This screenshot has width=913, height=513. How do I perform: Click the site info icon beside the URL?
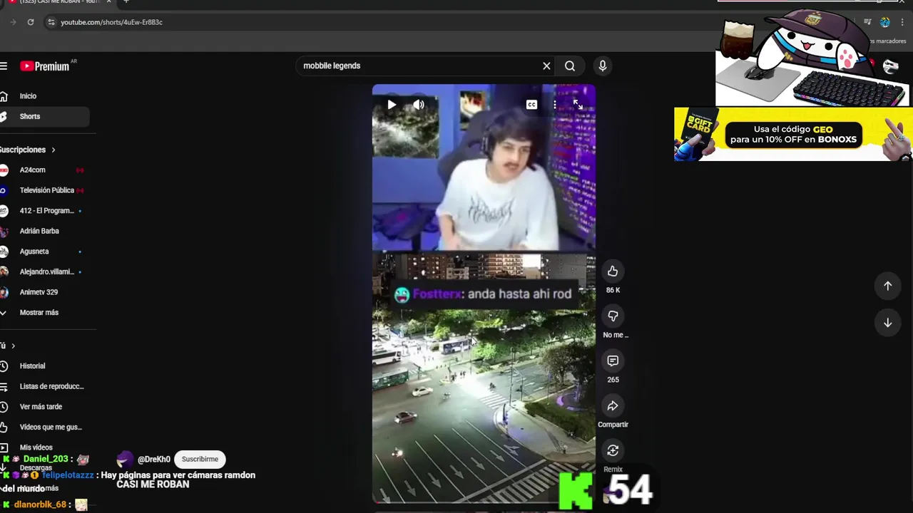click(51, 22)
